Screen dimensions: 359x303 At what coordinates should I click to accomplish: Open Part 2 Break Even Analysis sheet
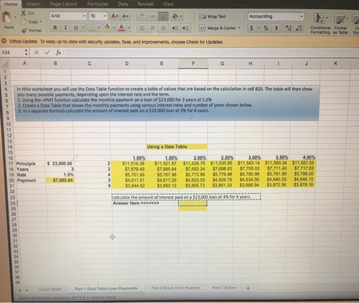point(175,288)
